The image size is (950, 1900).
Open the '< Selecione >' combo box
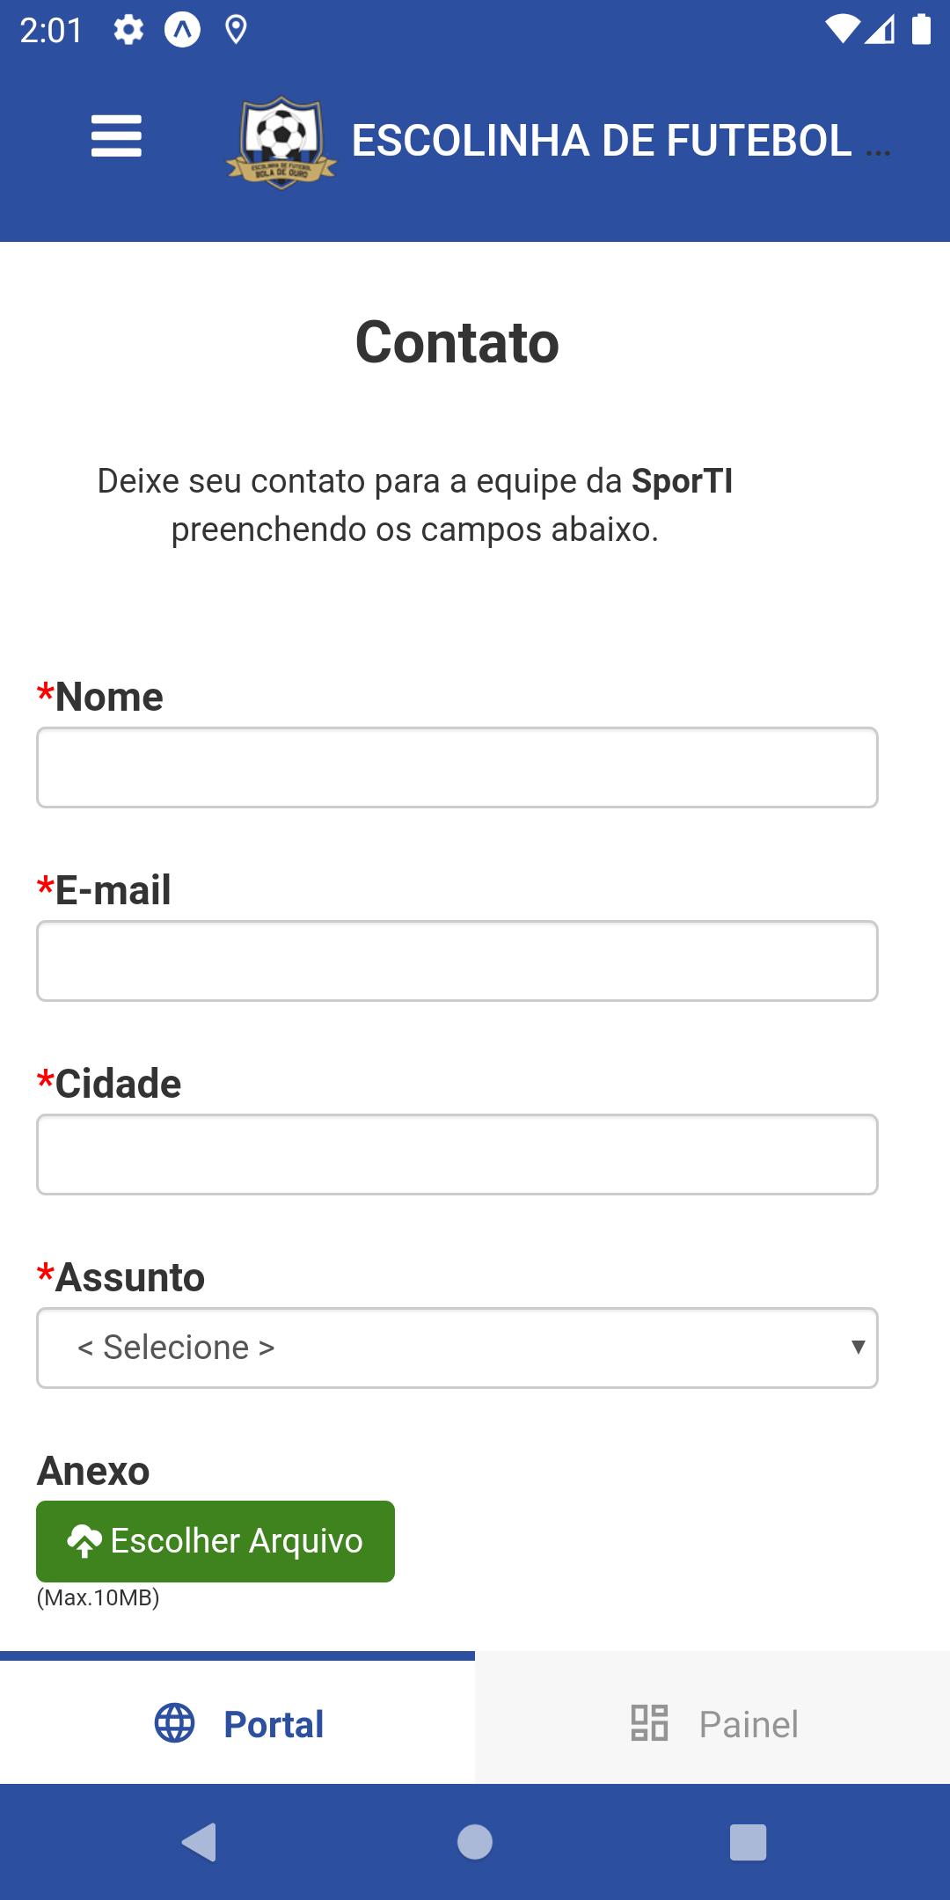(x=457, y=1348)
